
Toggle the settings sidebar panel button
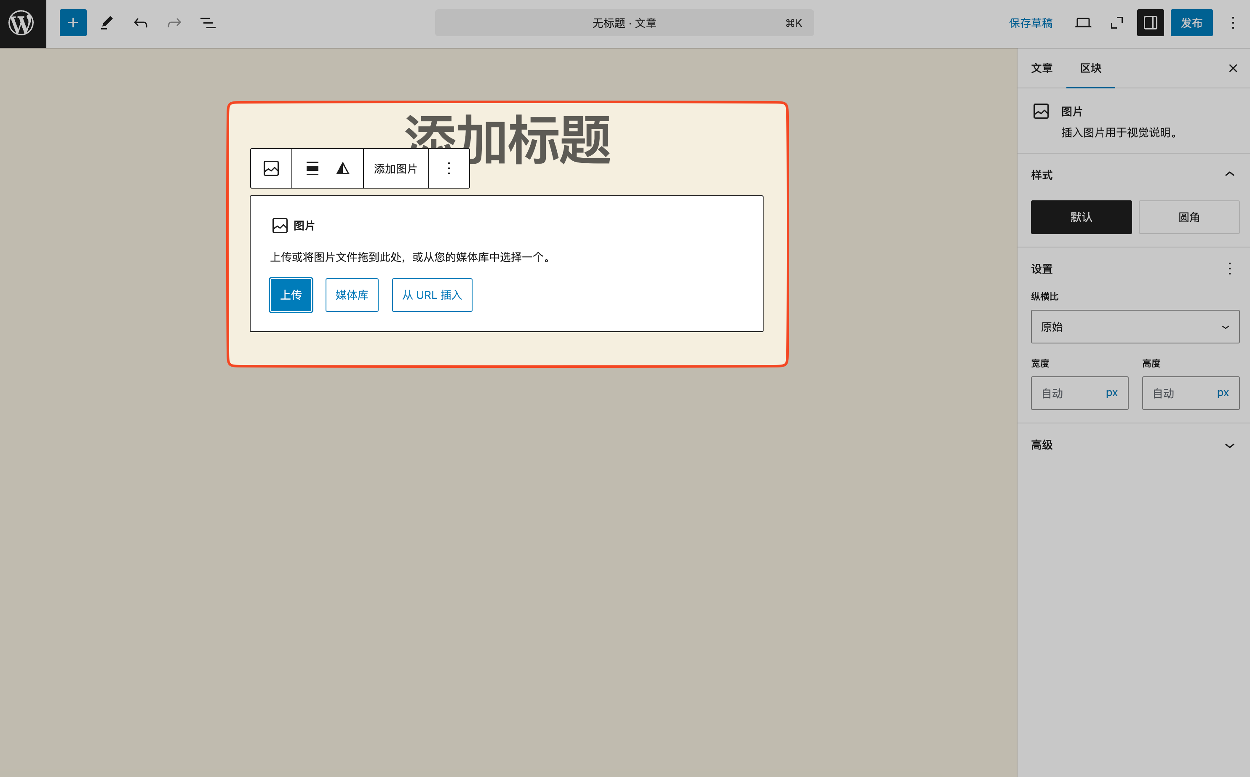click(1150, 23)
